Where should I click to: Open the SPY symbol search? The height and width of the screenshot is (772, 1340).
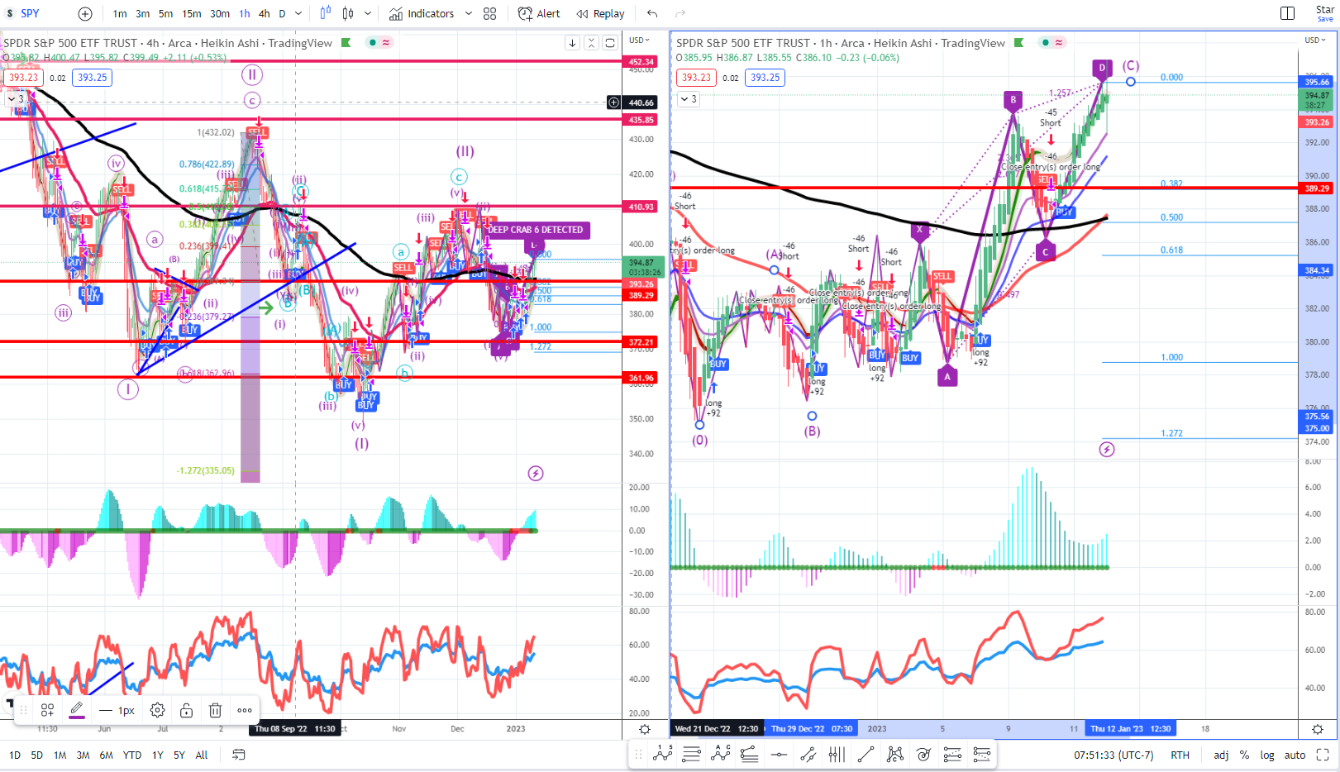tap(30, 13)
